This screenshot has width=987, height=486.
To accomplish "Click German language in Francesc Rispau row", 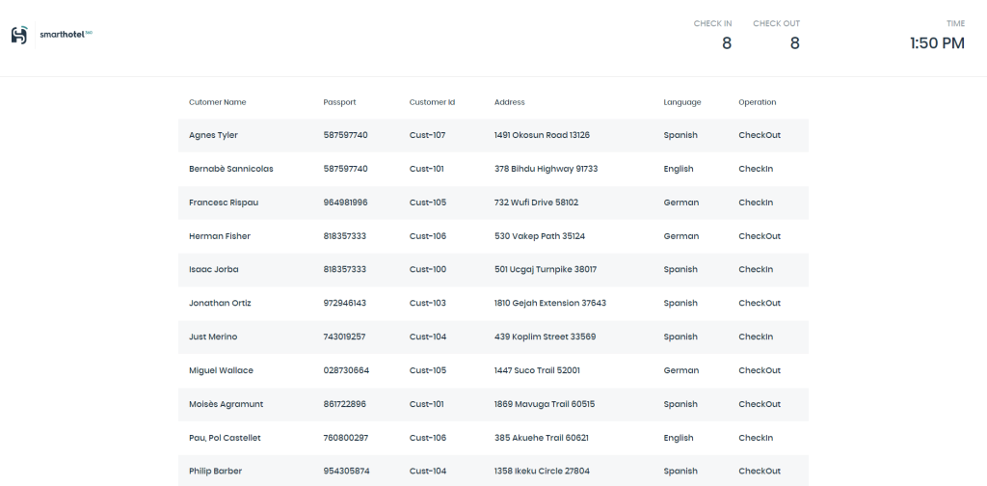I will pyautogui.click(x=681, y=202).
